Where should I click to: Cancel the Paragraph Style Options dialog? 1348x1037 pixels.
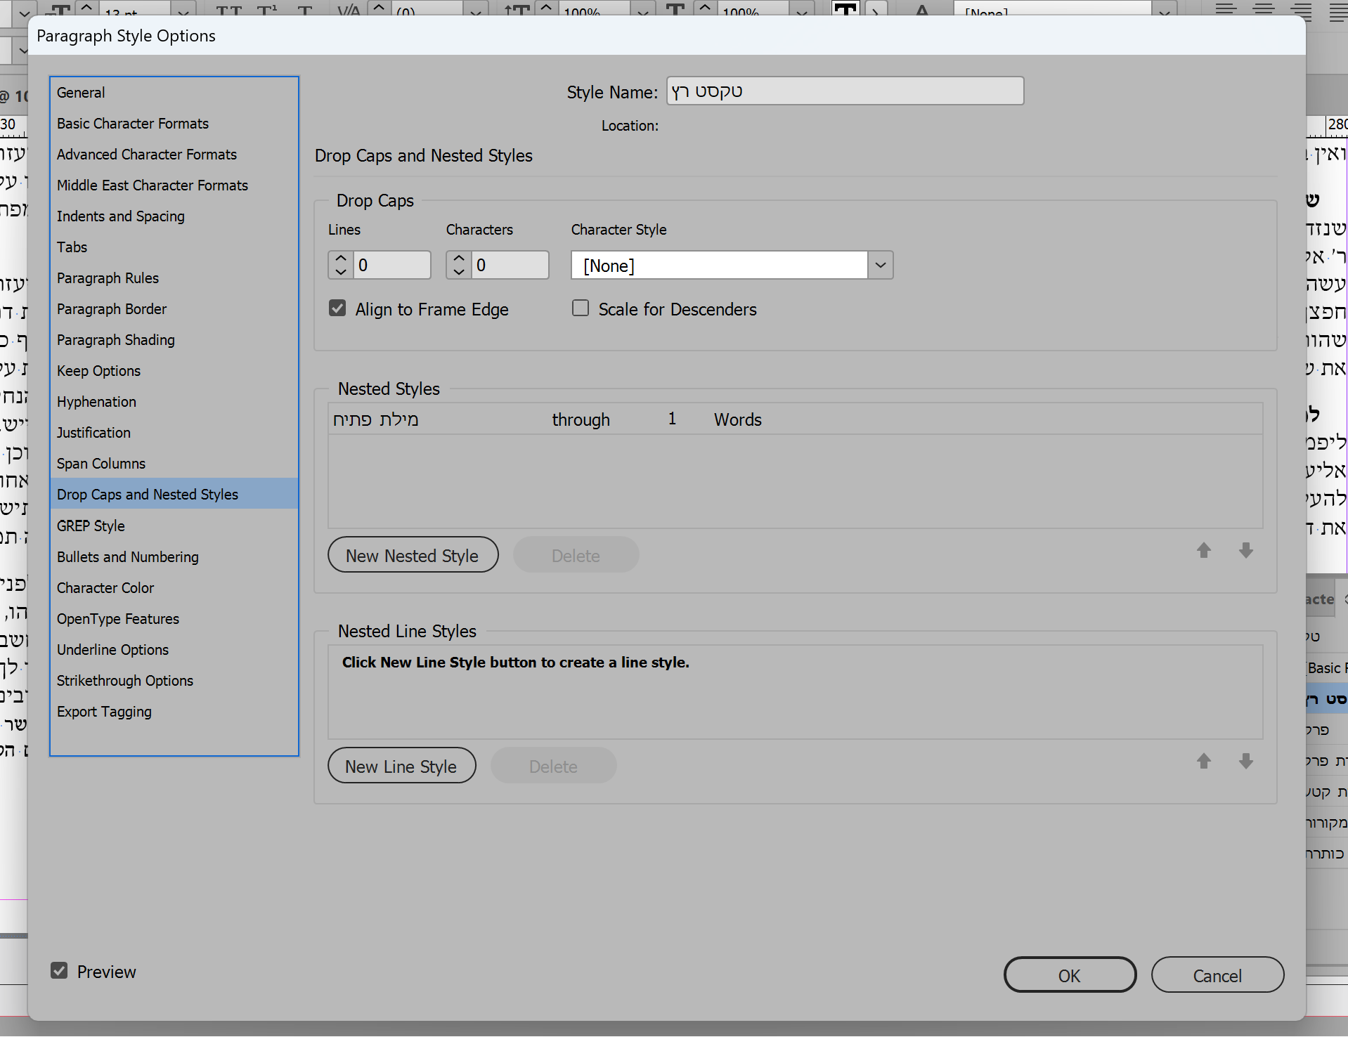1217,975
